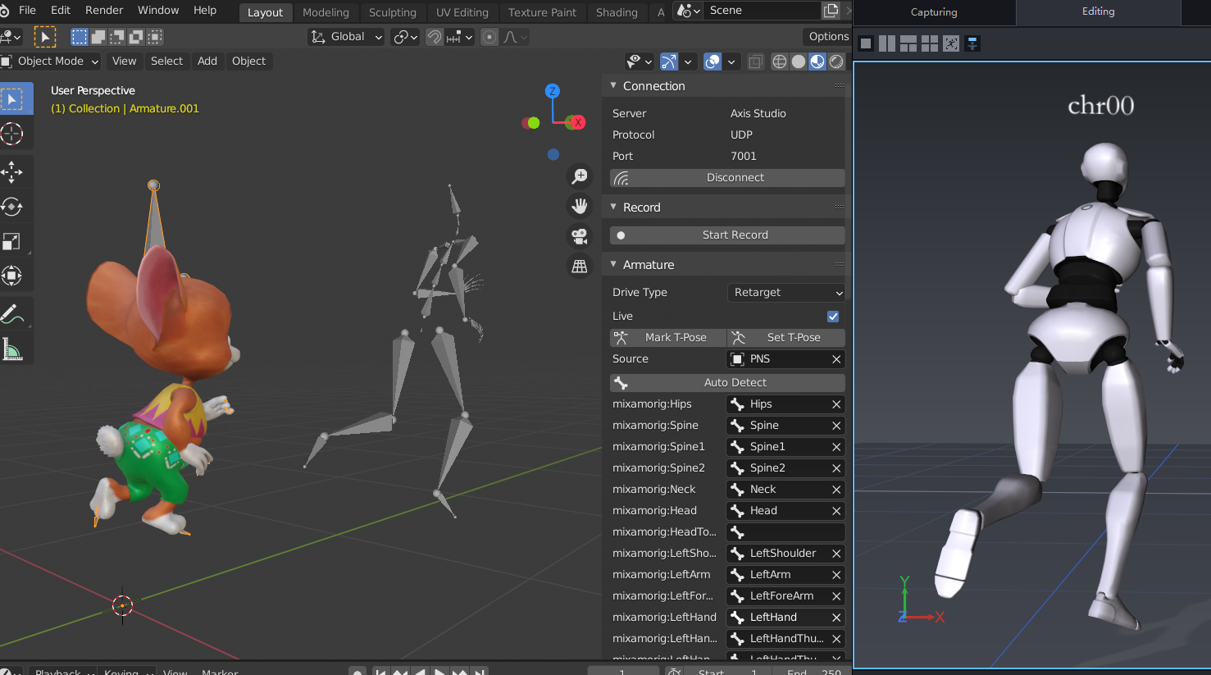Open the Render menu
Viewport: 1211px width, 675px height.
click(104, 10)
